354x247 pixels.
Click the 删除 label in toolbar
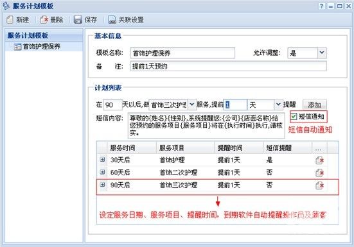57,20
